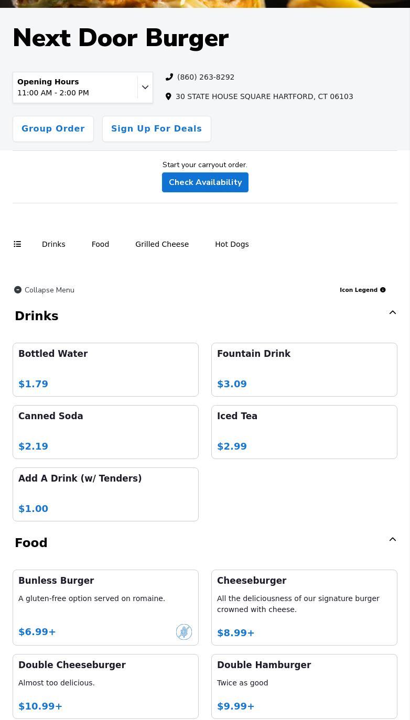Screen dimensions: 410x720
Task: Go to the Food category
Action: tap(100, 244)
